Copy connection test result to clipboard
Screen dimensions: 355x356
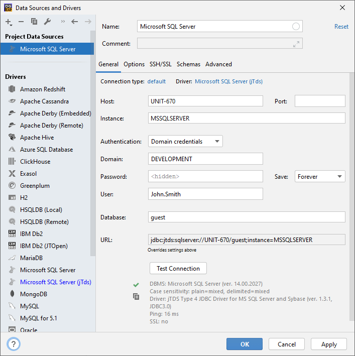point(136,297)
